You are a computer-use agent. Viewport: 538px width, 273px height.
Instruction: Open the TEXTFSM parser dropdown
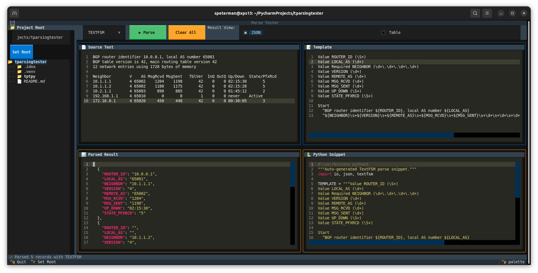pyautogui.click(x=104, y=32)
